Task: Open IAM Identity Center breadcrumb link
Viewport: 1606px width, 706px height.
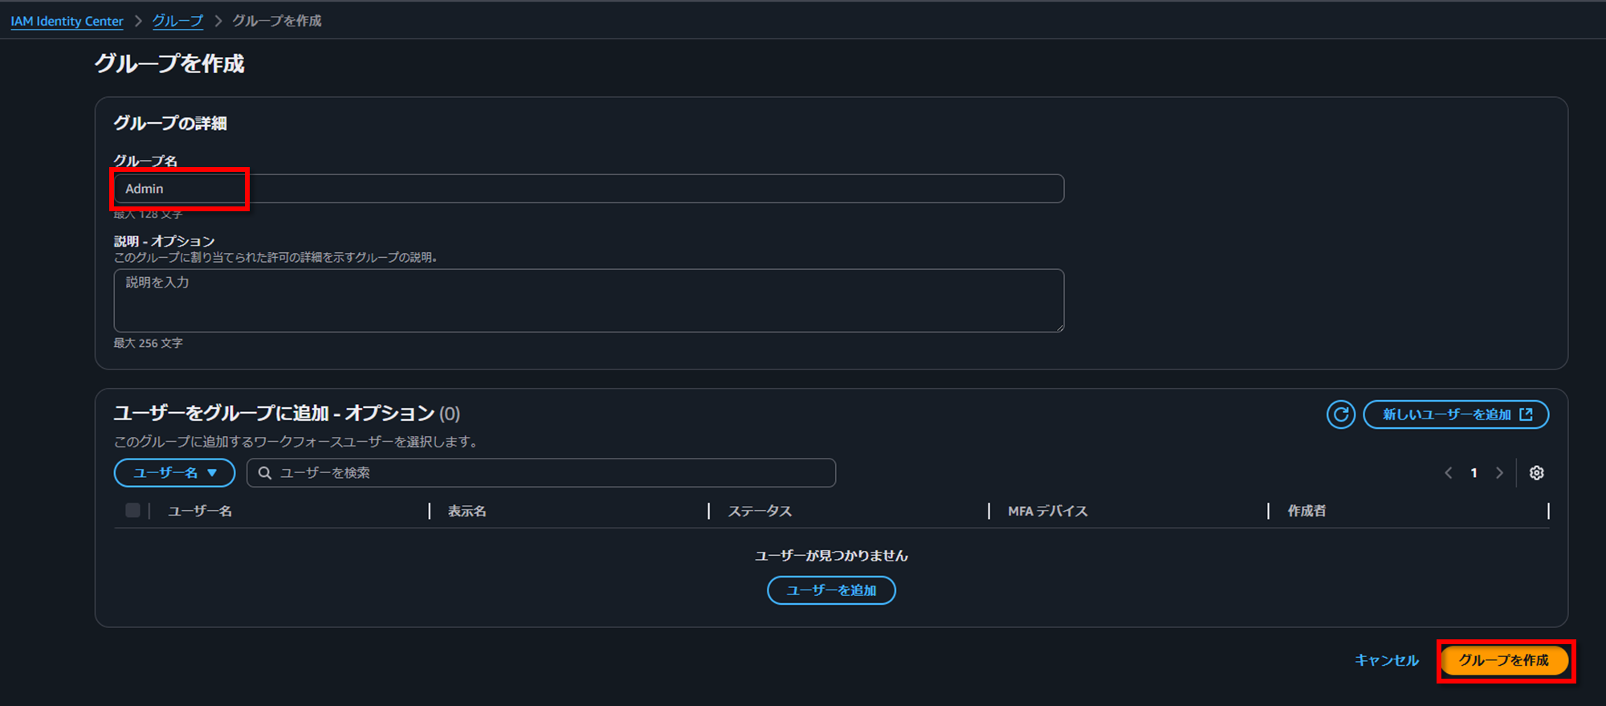Action: coord(67,21)
